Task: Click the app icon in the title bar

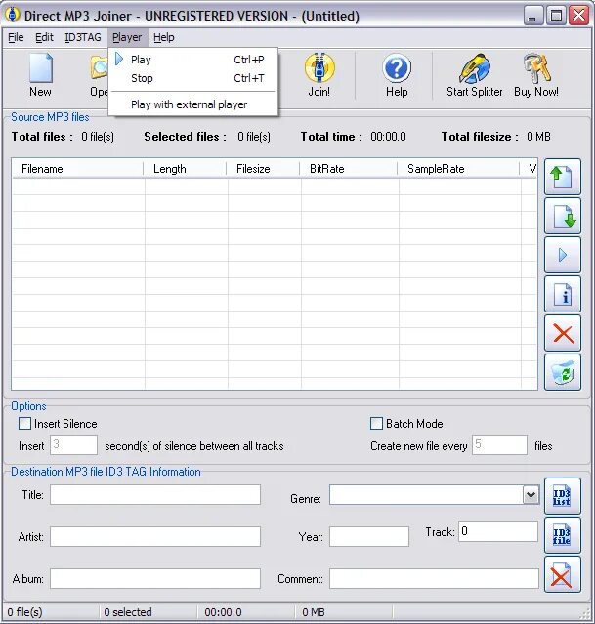Action: click(13, 15)
